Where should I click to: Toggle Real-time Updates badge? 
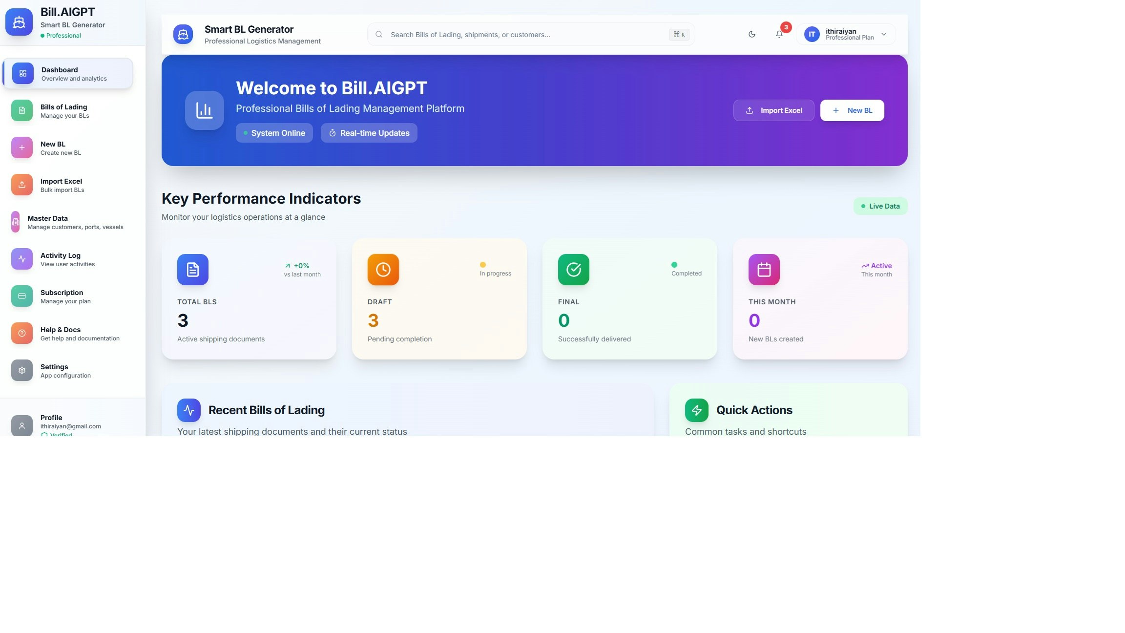point(369,132)
